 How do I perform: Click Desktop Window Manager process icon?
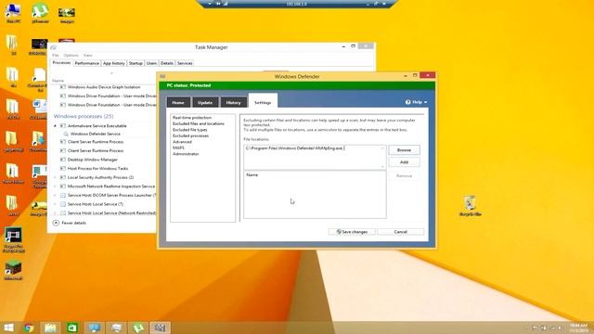coord(63,160)
